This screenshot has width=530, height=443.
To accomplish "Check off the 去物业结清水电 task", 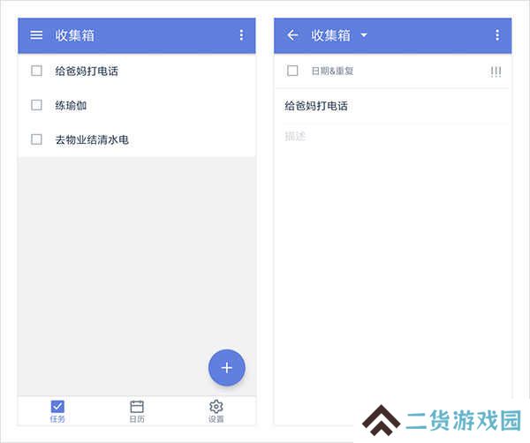I will [36, 139].
